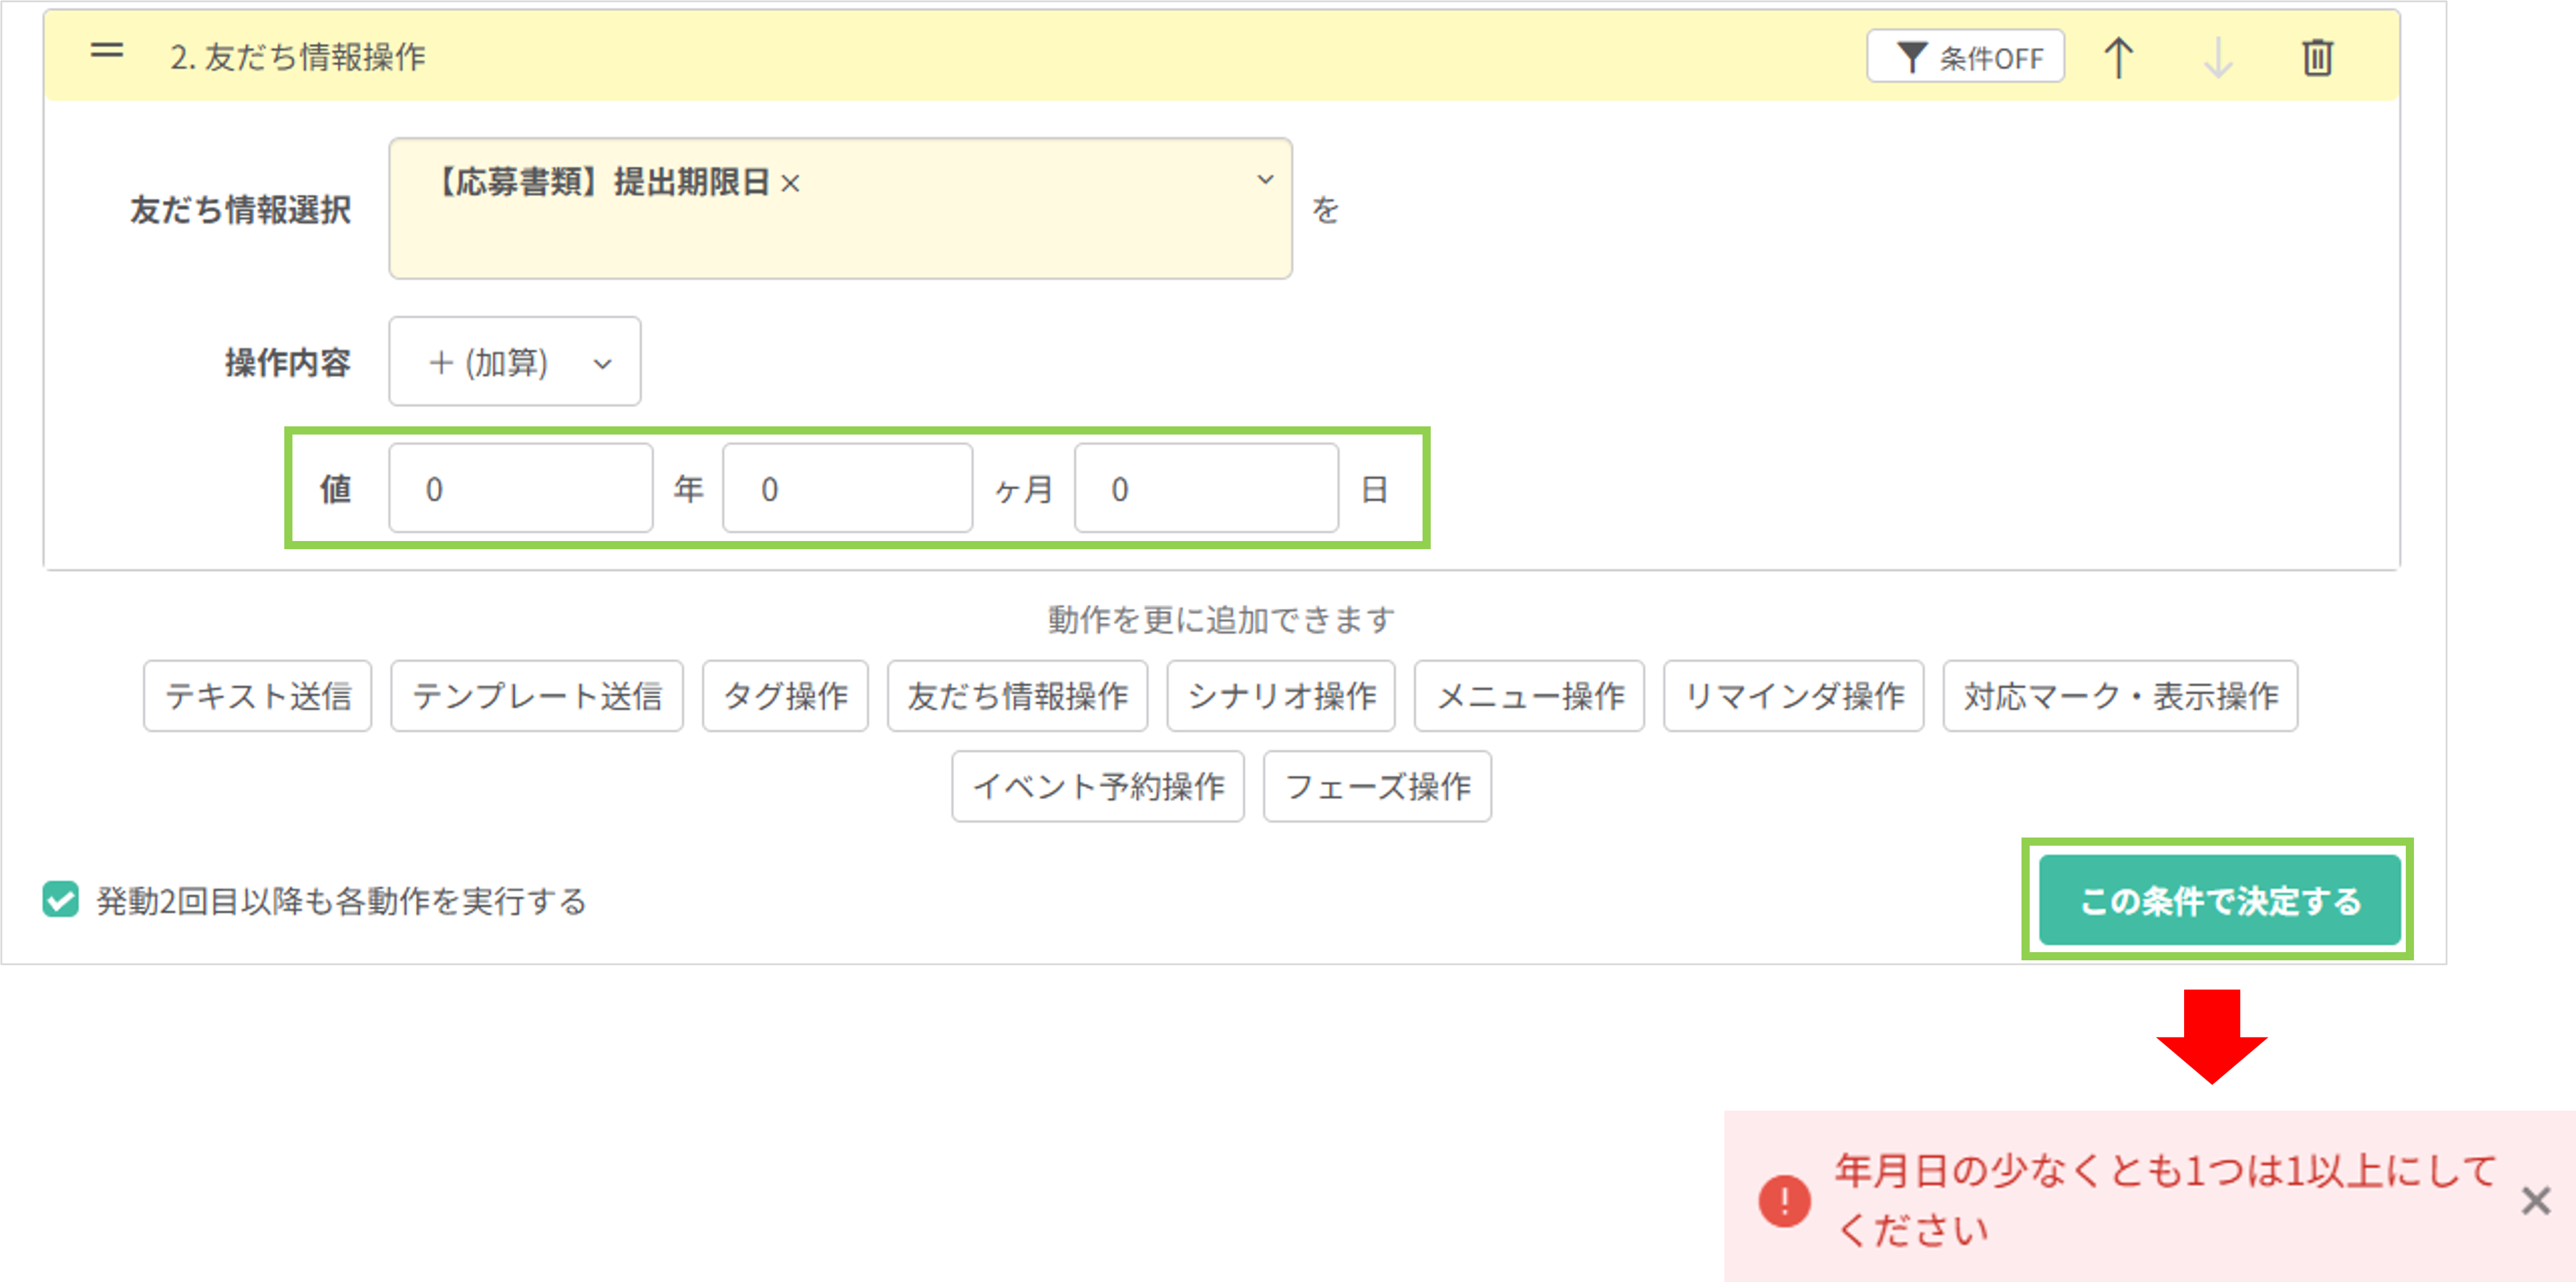Add a テキスト送信 action
This screenshot has height=1282, width=2576.
[257, 697]
